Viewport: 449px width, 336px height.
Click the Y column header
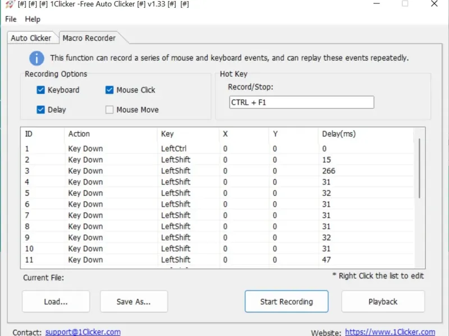point(294,134)
